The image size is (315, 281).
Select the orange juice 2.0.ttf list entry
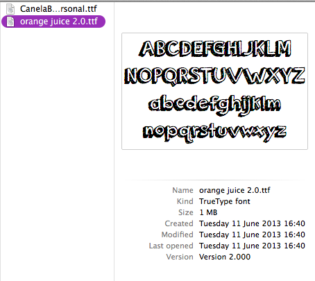[x=53, y=22]
